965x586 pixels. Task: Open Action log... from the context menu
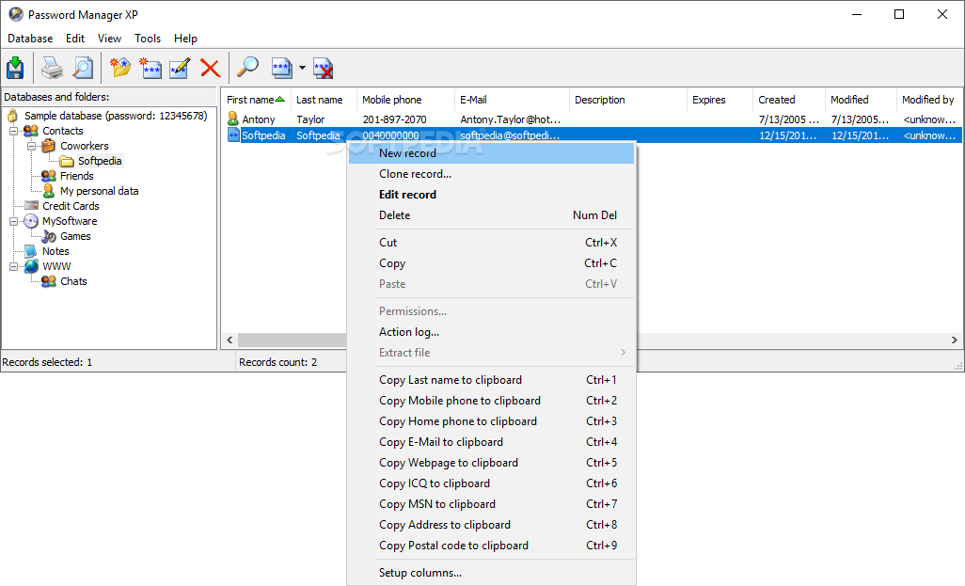point(491,332)
